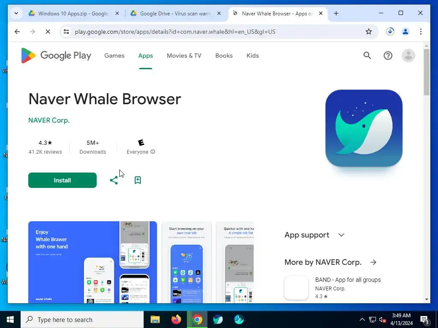Open the Books section
This screenshot has height=328, width=438.
pyautogui.click(x=224, y=56)
